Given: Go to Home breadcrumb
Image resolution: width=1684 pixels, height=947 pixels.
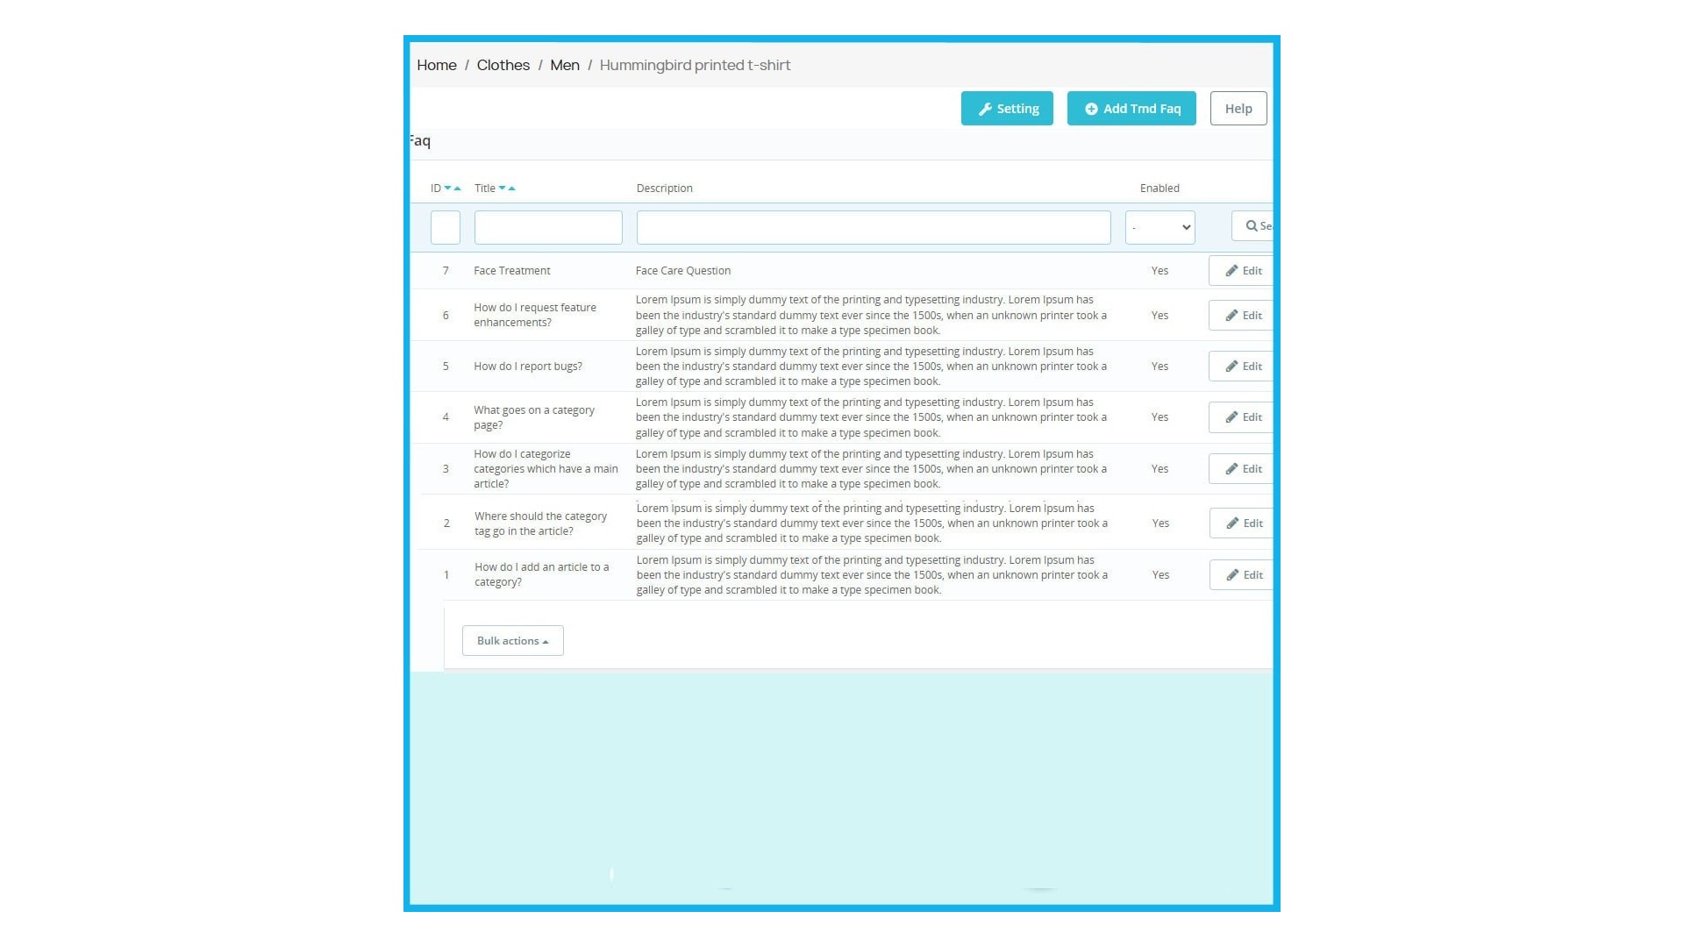Looking at the screenshot, I should (437, 65).
